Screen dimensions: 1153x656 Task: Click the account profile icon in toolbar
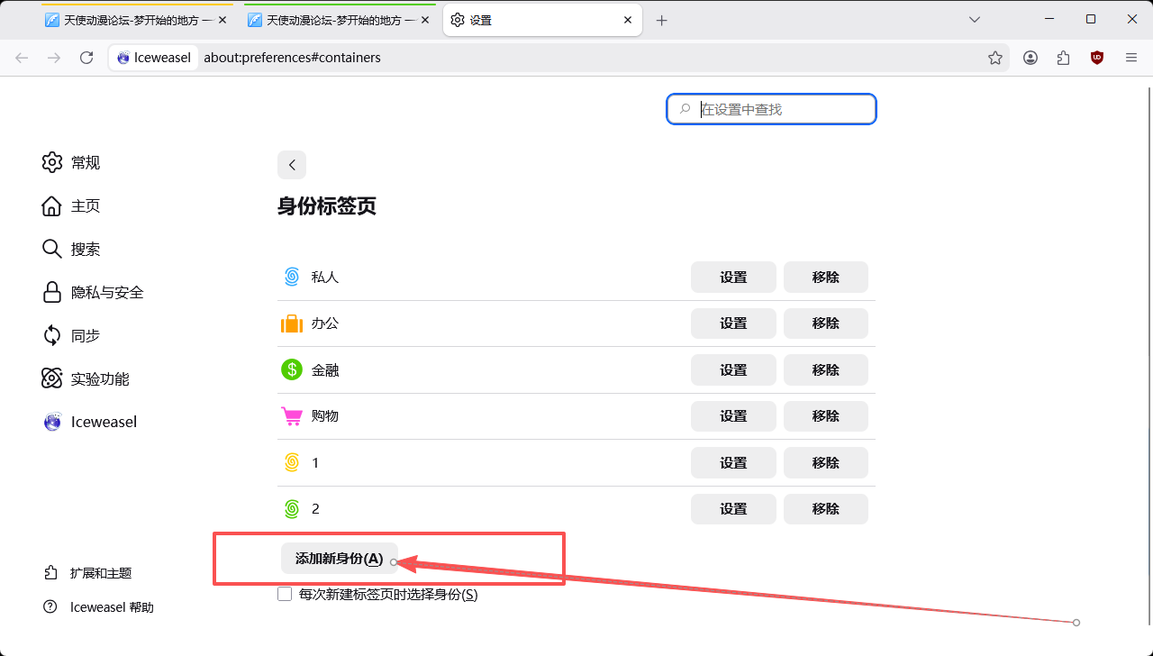[1030, 58]
